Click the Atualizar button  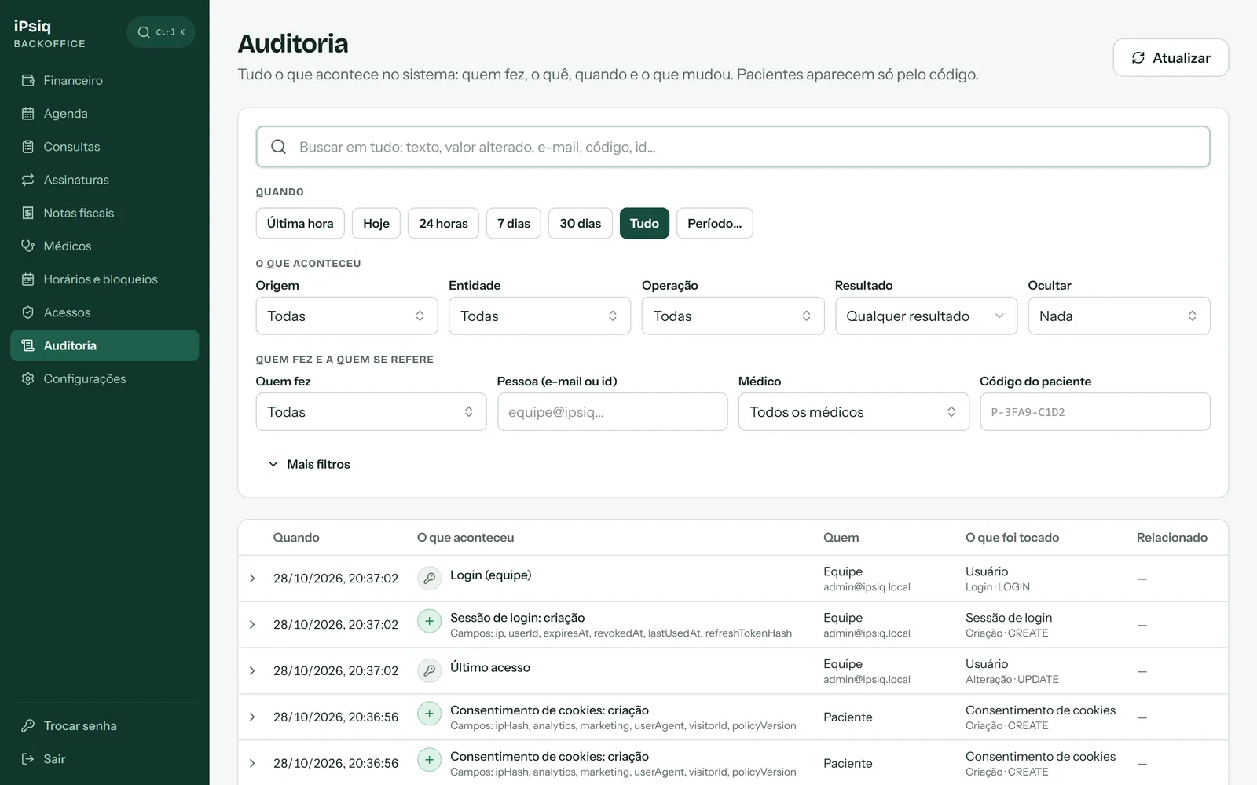point(1171,57)
